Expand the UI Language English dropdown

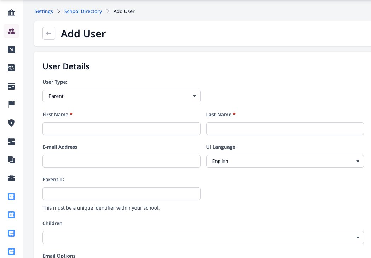coord(285,161)
